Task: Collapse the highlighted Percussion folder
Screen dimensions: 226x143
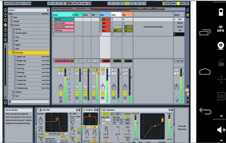Action: (x=11, y=53)
